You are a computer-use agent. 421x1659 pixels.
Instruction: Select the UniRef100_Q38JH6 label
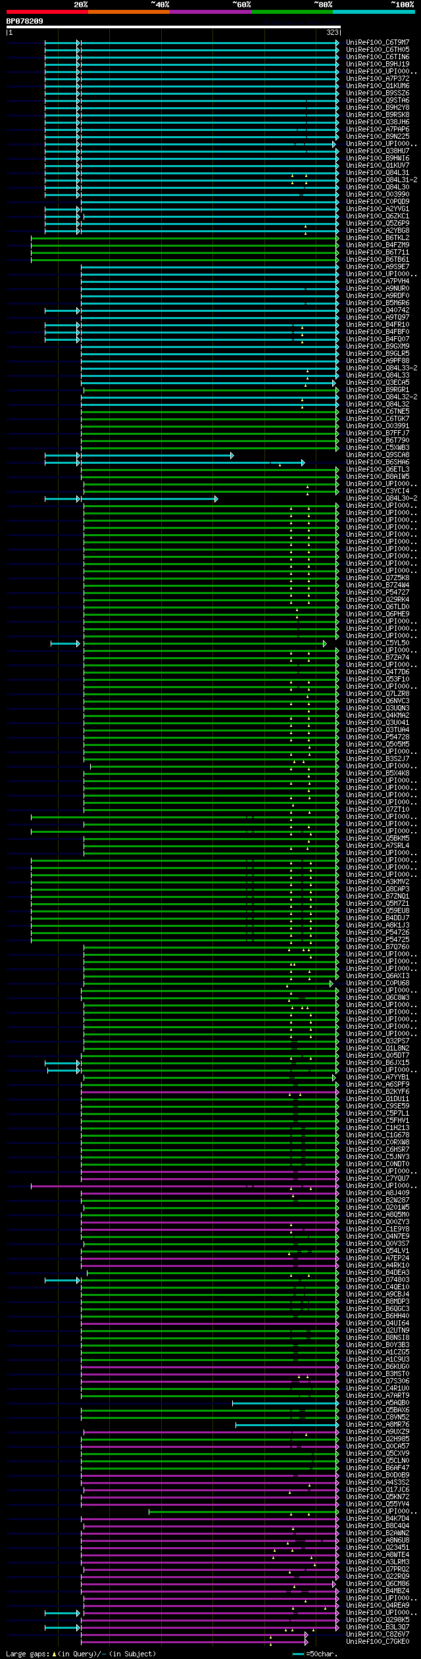coord(378,122)
